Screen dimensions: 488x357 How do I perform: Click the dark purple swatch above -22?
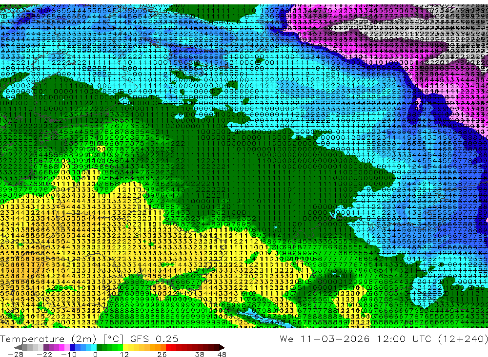click(x=46, y=347)
